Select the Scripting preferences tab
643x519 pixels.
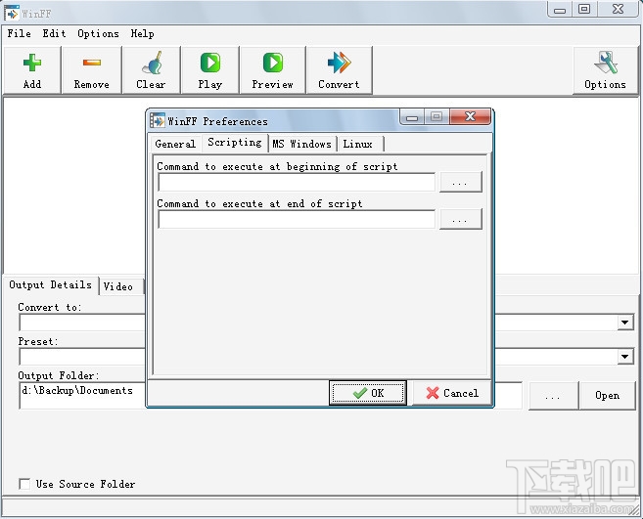[x=235, y=143]
